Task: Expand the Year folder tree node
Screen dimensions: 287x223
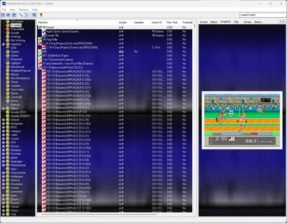Action: coord(3,214)
